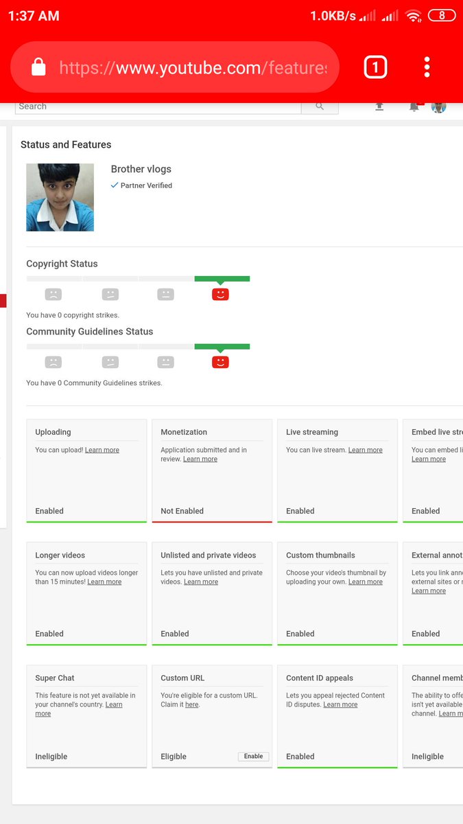The image size is (463, 824).
Task: Tap the battery indicator in status bar
Action: (x=442, y=15)
